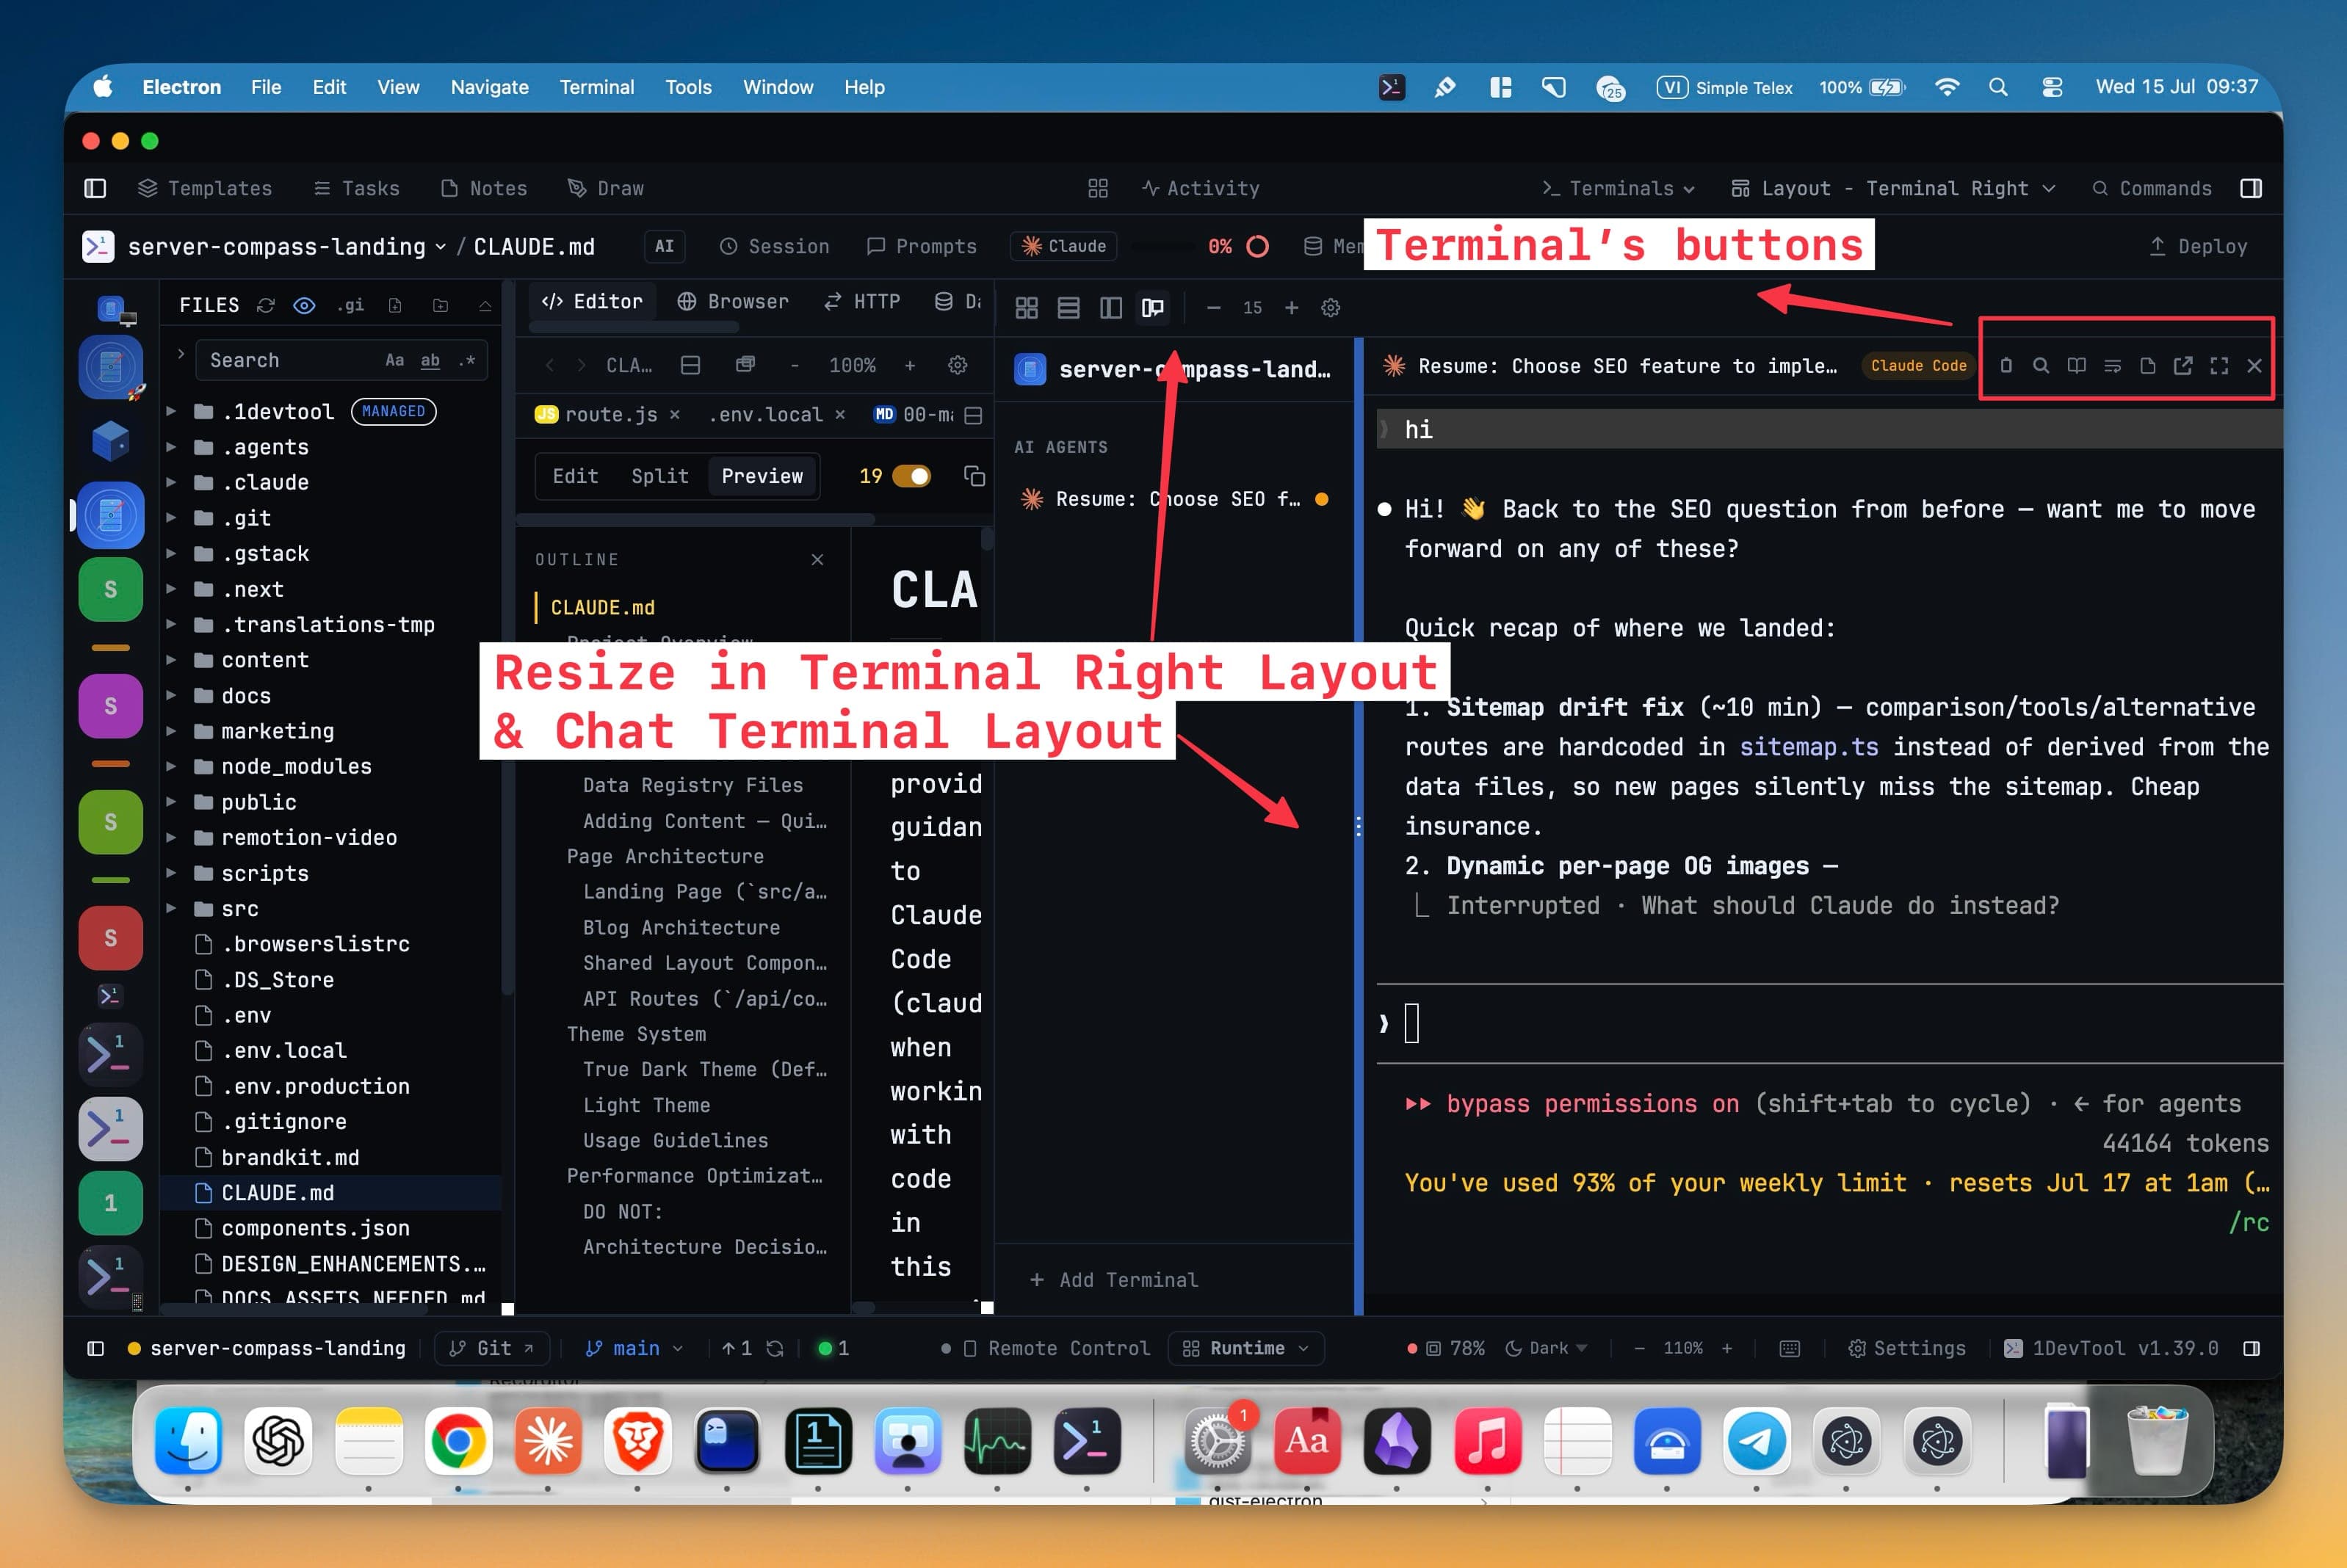Toggle match case Aa in file search

pos(394,360)
